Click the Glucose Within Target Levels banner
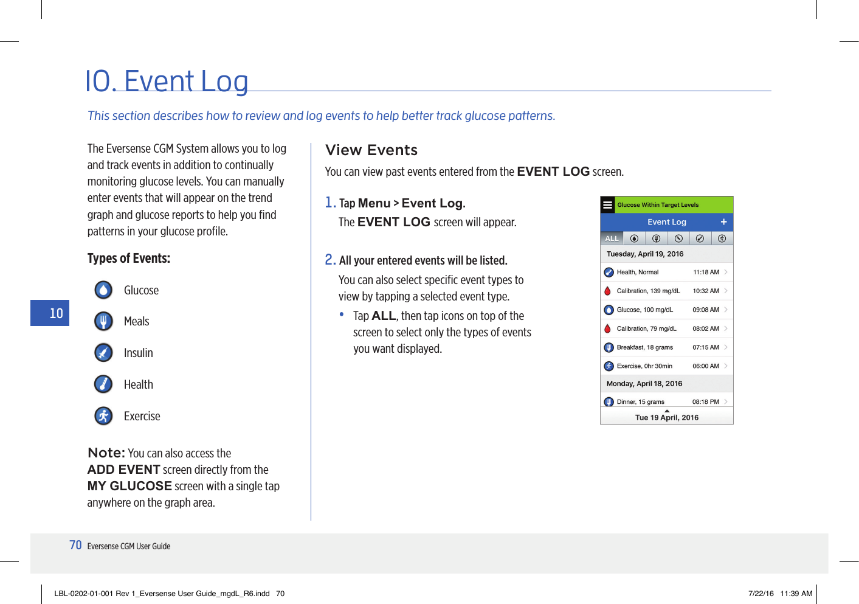859x604 pixels. coord(674,205)
